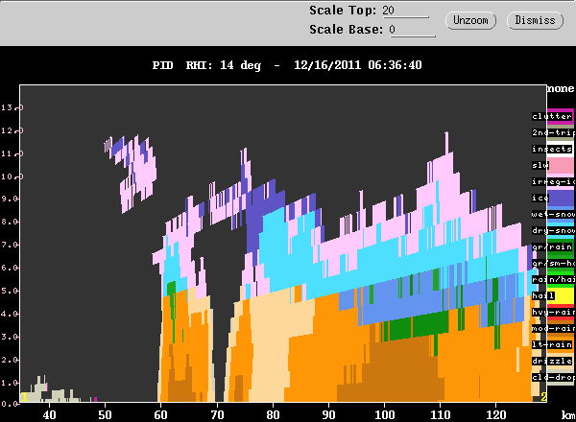
Task: Focus the Scale Top input field
Action: (x=405, y=11)
